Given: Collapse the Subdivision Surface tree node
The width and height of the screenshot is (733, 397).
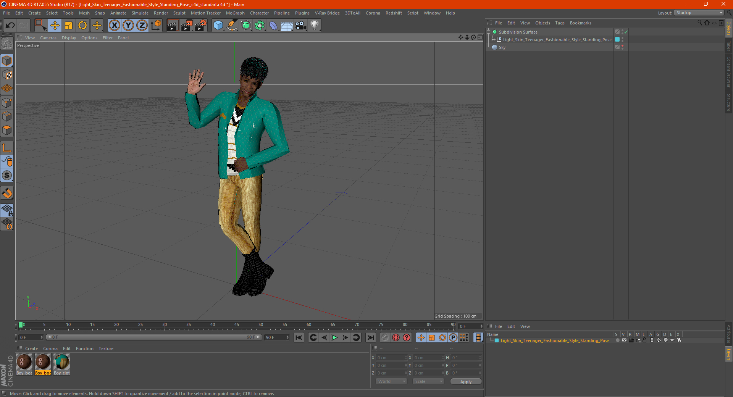Looking at the screenshot, I should tap(488, 32).
